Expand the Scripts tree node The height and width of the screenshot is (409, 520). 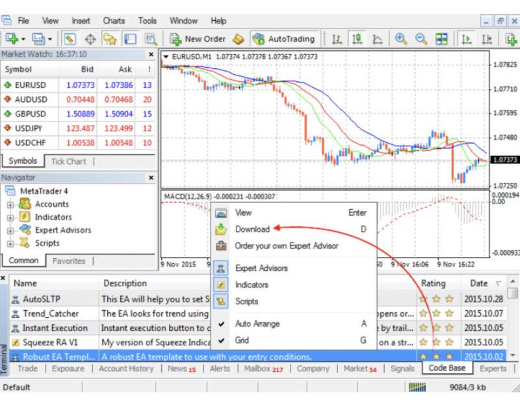pyautogui.click(x=10, y=243)
